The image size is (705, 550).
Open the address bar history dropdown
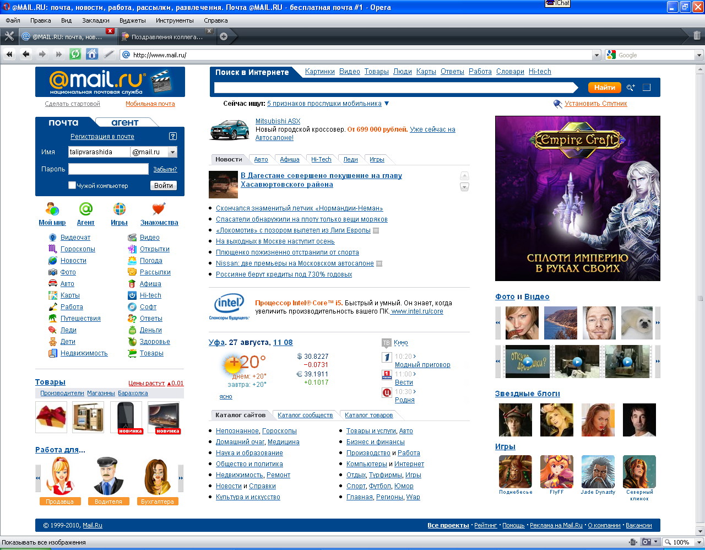(x=596, y=55)
